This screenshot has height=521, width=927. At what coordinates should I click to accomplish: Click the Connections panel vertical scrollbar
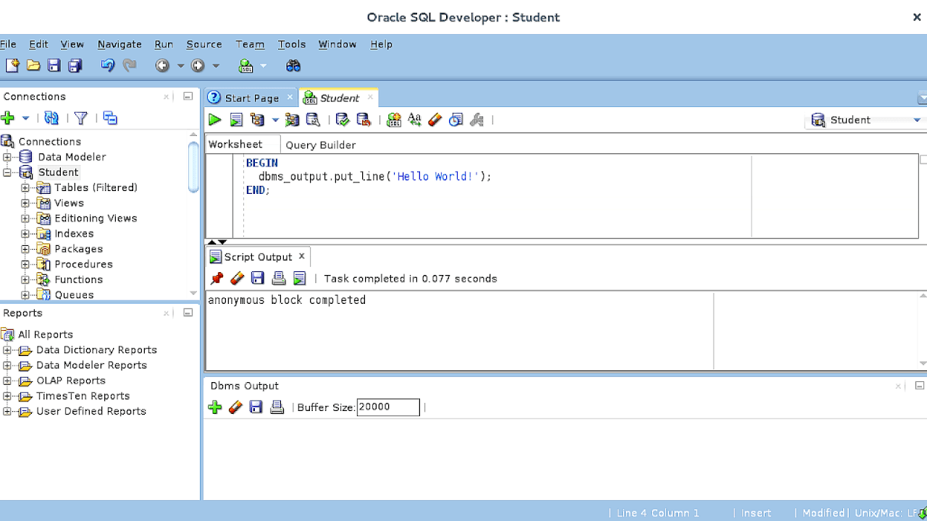tap(193, 167)
